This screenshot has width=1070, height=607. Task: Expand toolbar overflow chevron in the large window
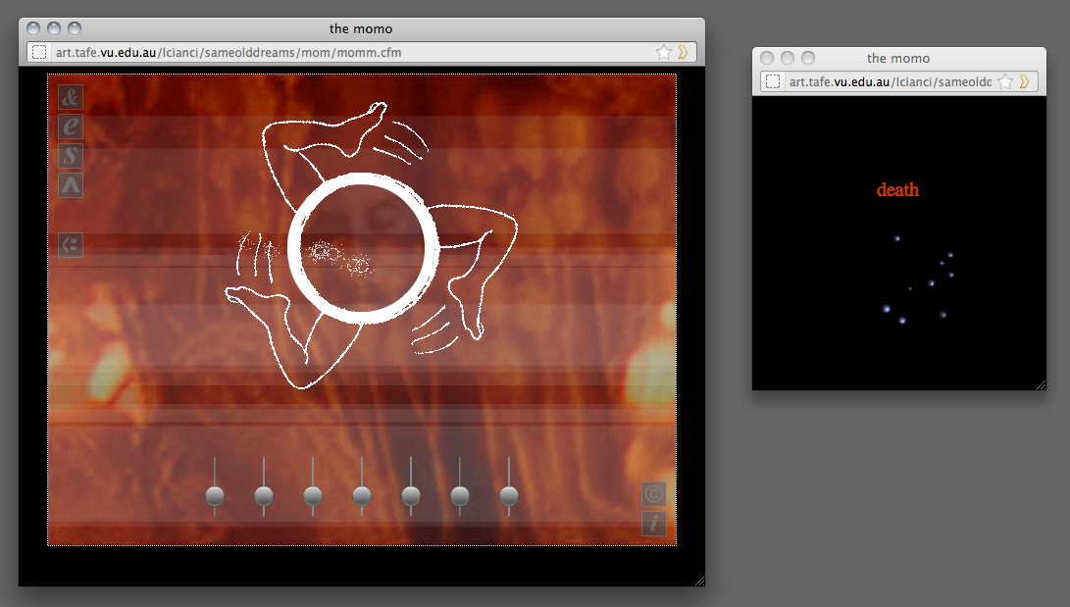tap(683, 53)
